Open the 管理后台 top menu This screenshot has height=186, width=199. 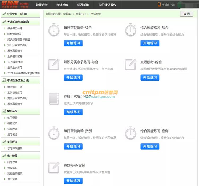[42, 5]
